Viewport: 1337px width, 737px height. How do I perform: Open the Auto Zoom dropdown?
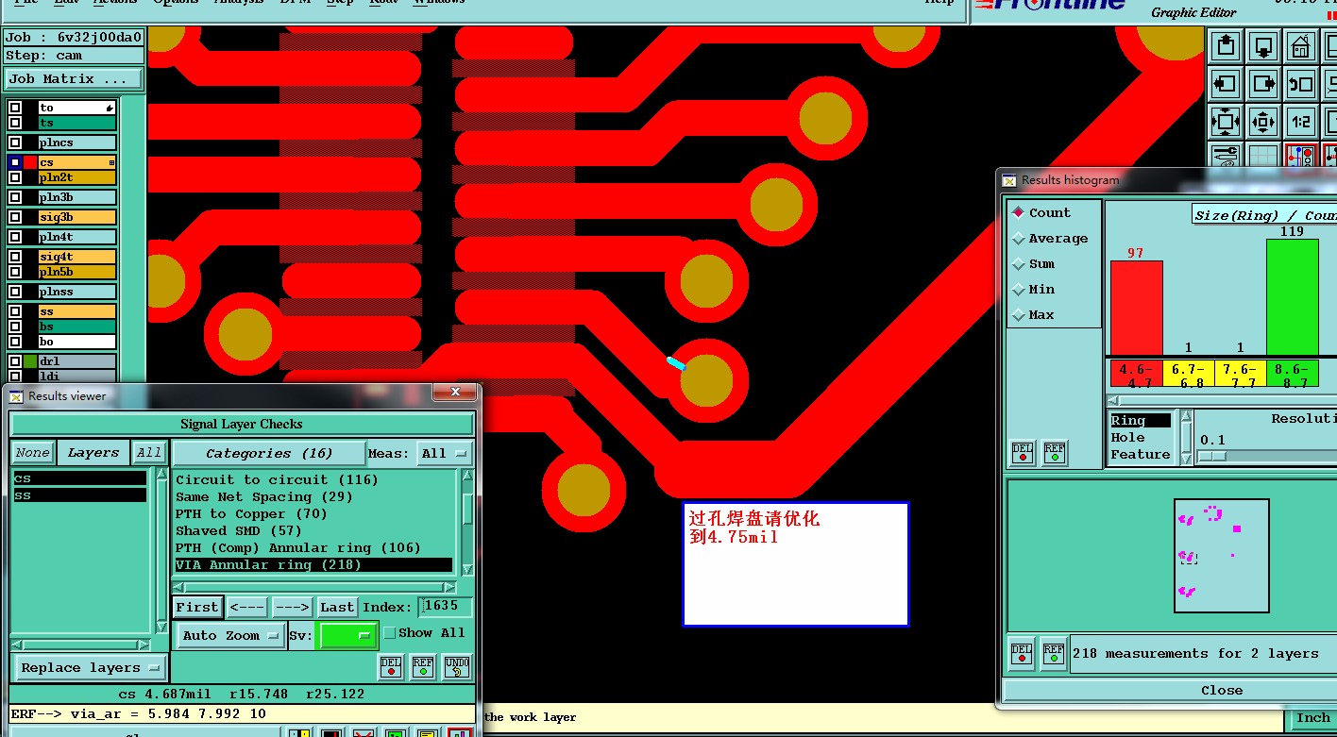(231, 636)
